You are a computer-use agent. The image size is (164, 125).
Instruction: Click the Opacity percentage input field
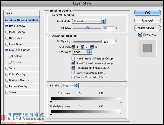click(x=109, y=28)
